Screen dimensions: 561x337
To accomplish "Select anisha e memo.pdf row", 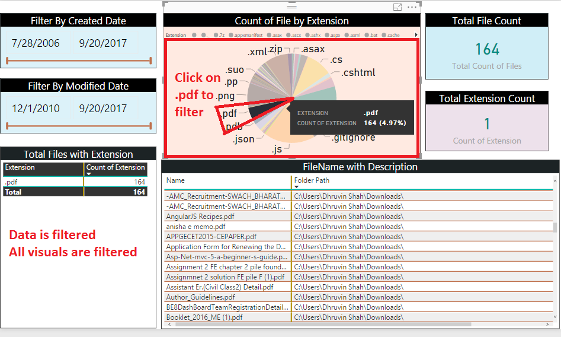I will coord(359,226).
